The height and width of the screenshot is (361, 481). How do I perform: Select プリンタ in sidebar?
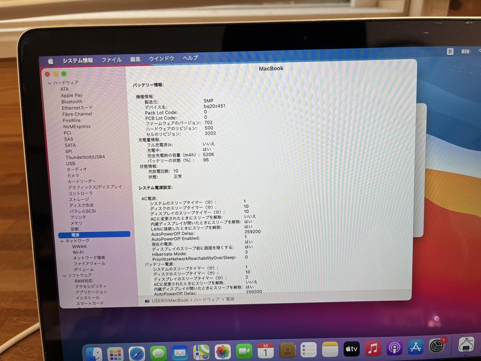[78, 217]
